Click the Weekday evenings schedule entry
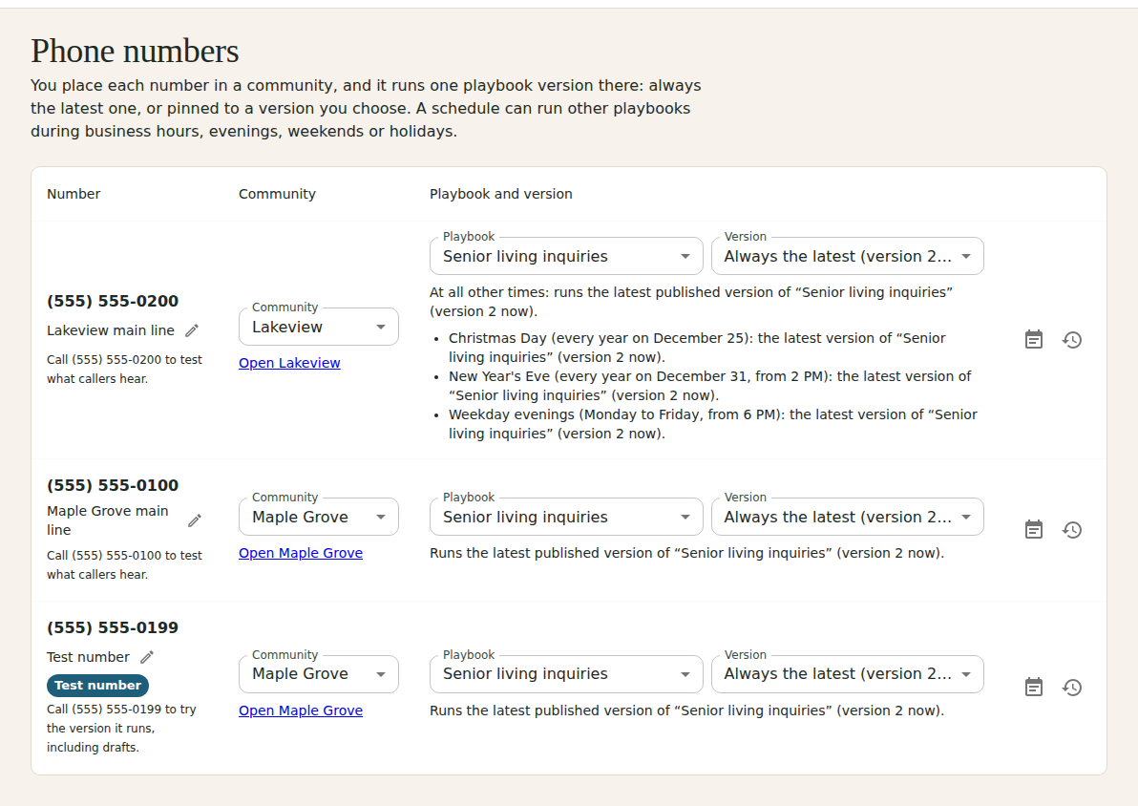This screenshot has width=1138, height=806. pyautogui.click(x=713, y=424)
